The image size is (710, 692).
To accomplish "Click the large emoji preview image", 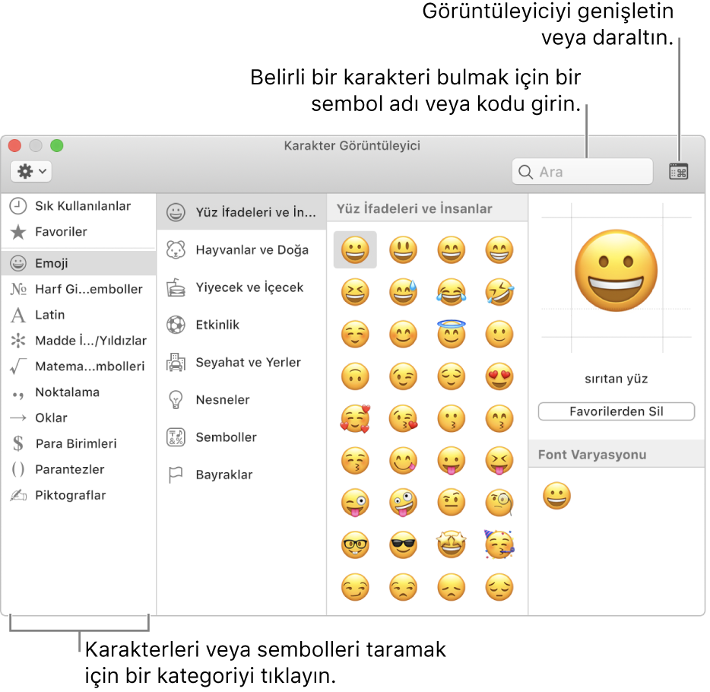I will tap(616, 271).
